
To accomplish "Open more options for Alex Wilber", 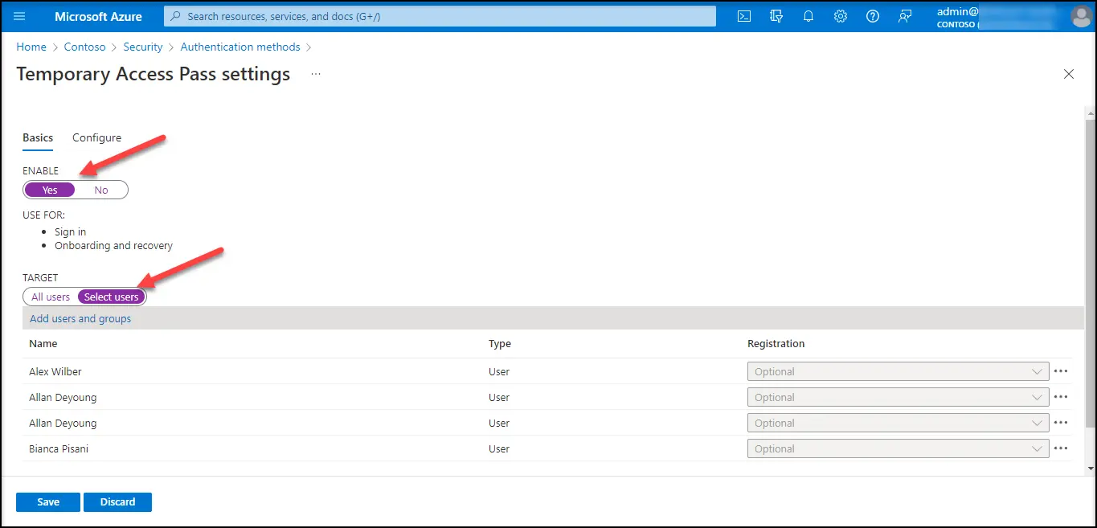I will coord(1061,371).
